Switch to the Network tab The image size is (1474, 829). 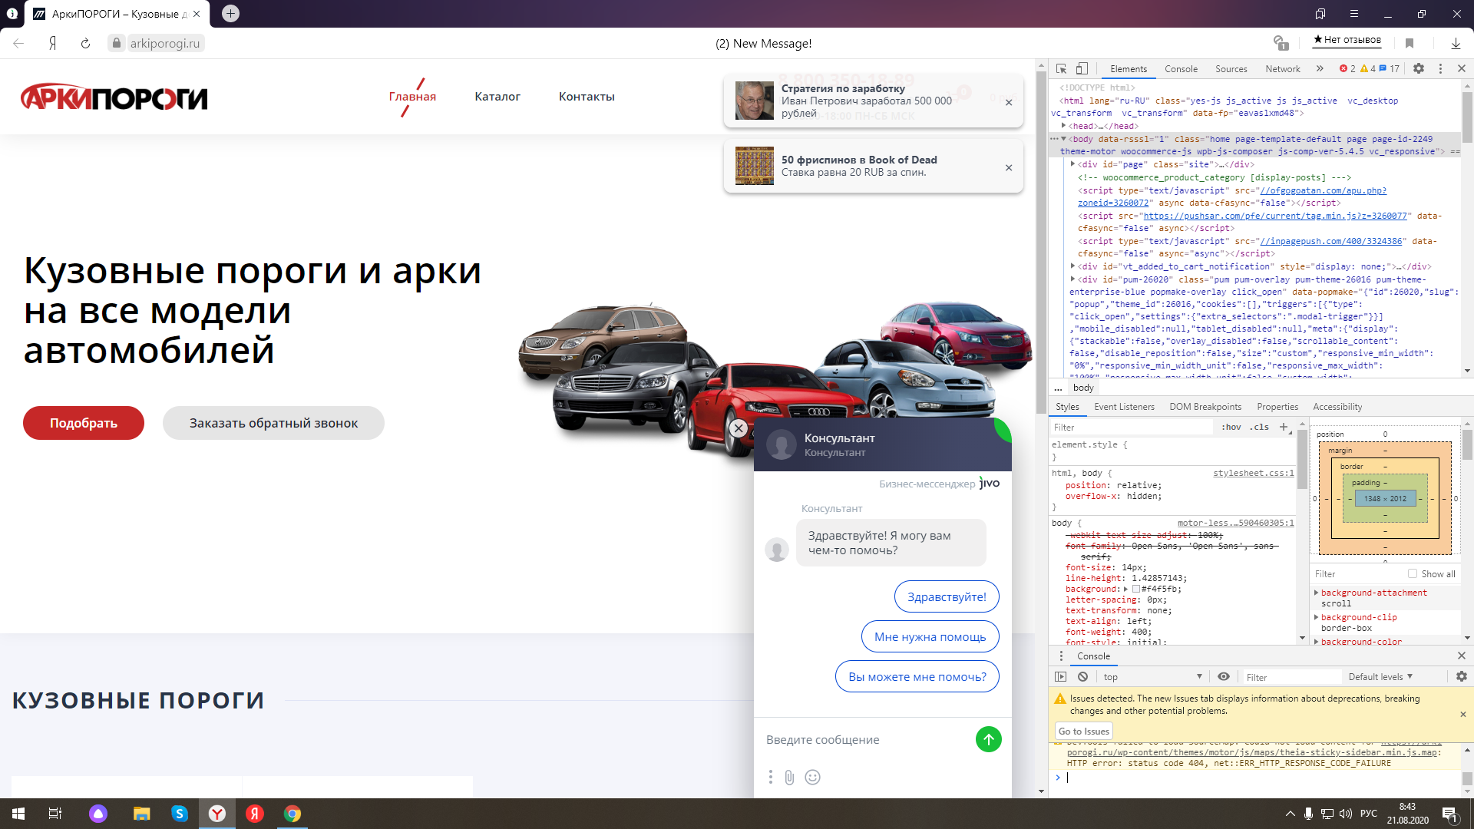point(1282,68)
